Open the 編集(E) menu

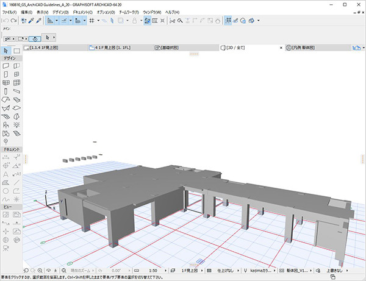26,12
